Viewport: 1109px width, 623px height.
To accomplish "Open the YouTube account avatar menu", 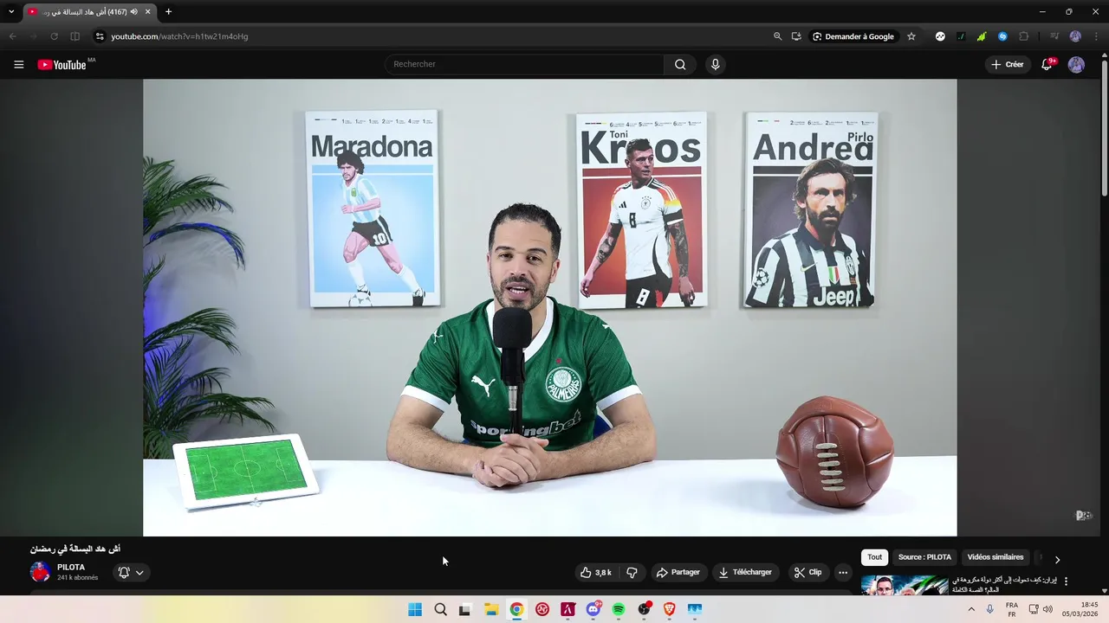I will tap(1076, 64).
